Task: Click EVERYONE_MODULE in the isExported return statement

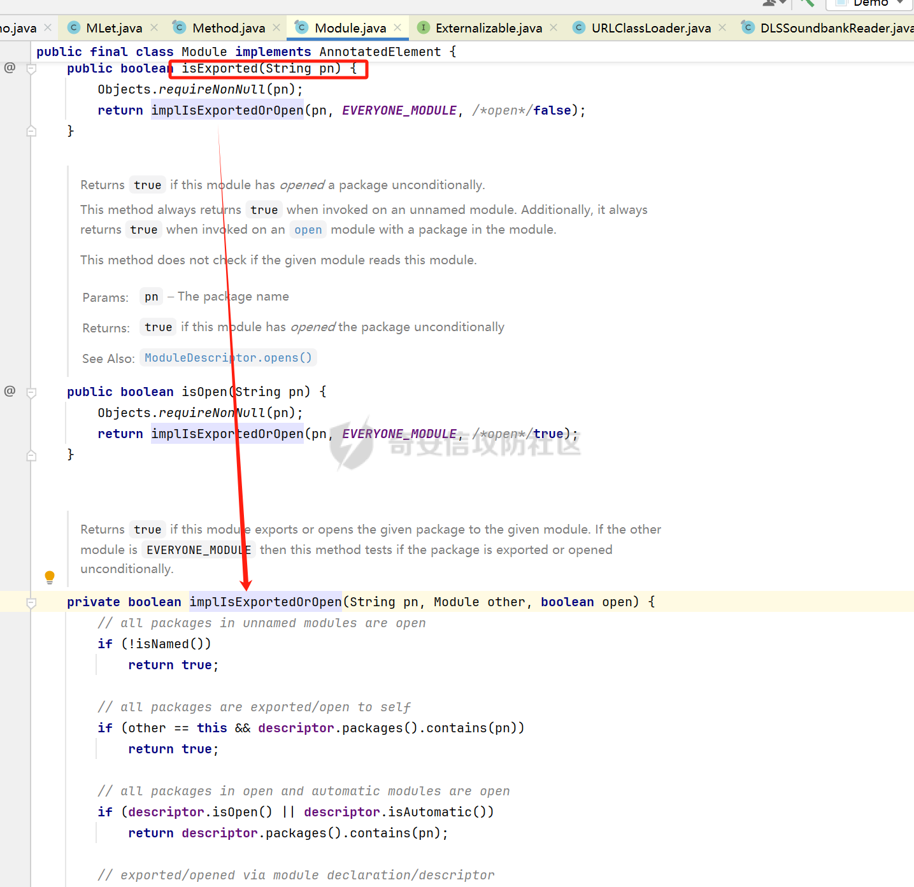Action: [399, 110]
